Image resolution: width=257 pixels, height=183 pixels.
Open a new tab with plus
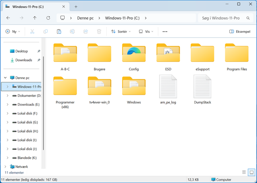point(76,7)
